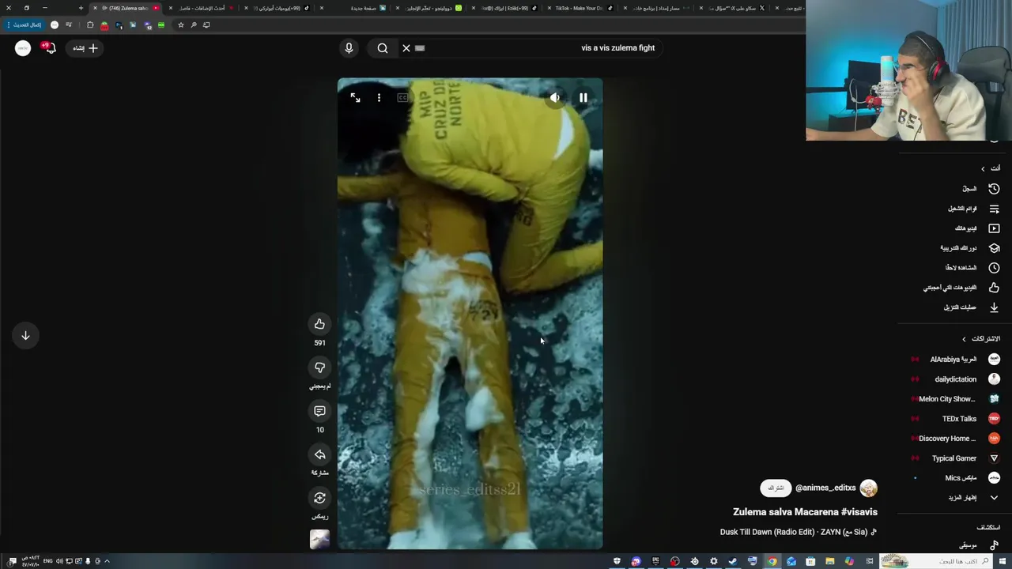This screenshot has height=569, width=1012.
Task: Open the @animes_.editxs channel avatar
Action: [868, 488]
